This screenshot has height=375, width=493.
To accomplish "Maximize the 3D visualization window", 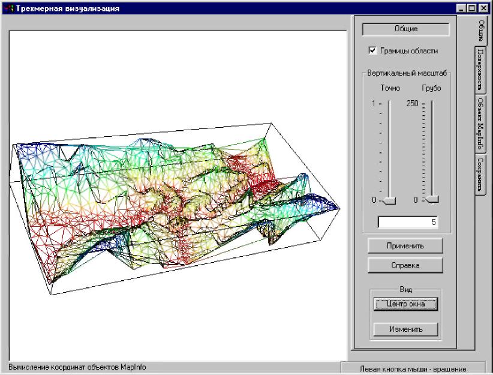I will coord(471,9).
